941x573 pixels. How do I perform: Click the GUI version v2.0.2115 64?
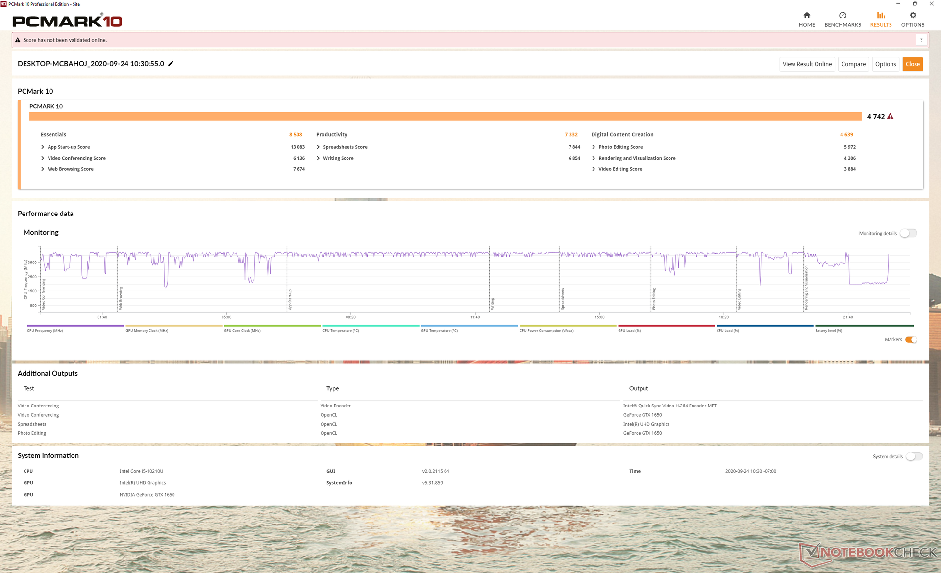tap(436, 471)
